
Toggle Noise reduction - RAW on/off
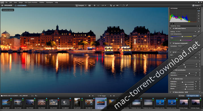click(173, 92)
